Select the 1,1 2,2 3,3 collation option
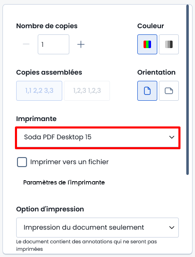Viewport: 195px width, 257px height. [x=39, y=91]
